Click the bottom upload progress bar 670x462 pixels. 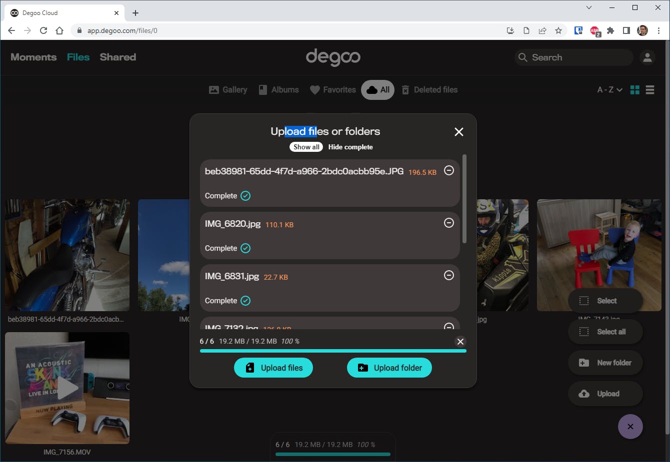point(333,454)
